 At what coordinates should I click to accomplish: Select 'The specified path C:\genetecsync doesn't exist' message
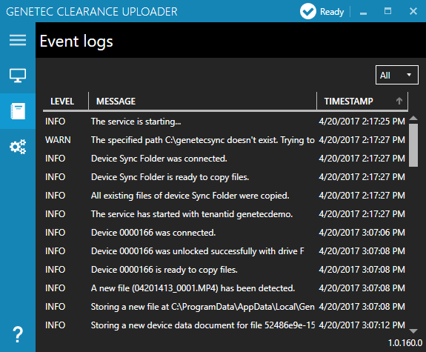pyautogui.click(x=203, y=140)
